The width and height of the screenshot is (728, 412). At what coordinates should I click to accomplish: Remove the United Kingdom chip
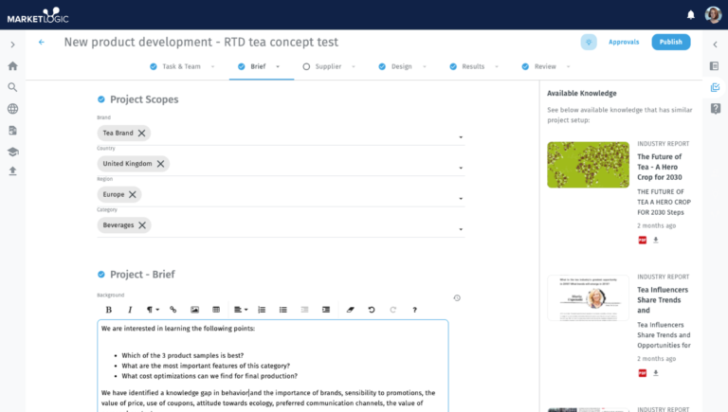(x=160, y=164)
